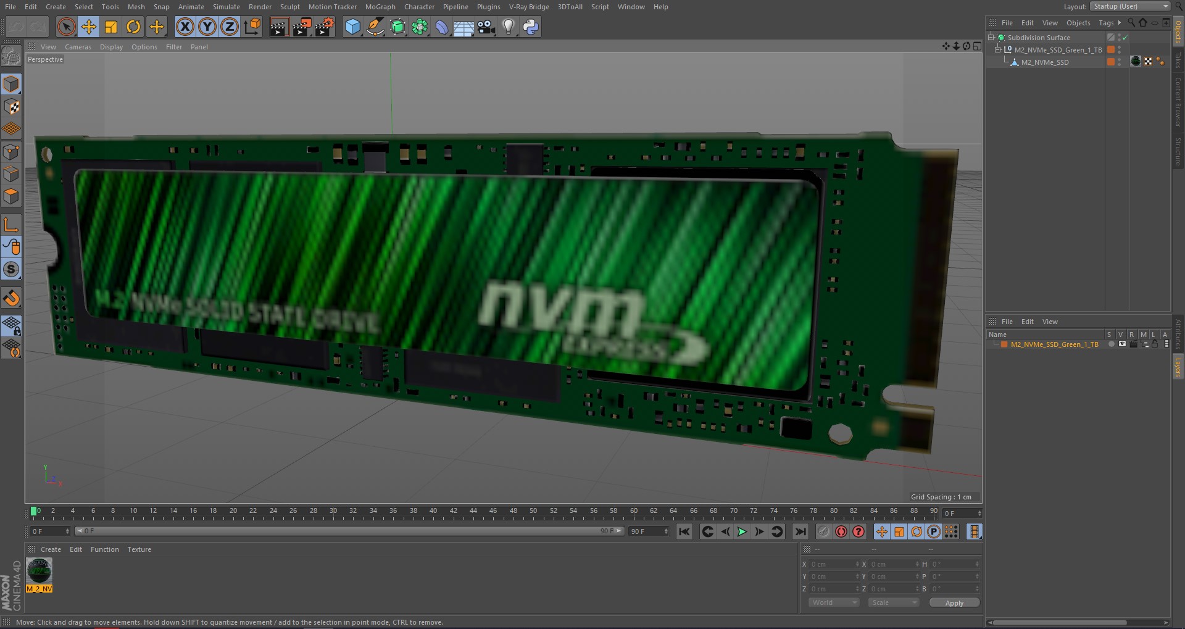Open World coordinate system dropdown
This screenshot has height=629, width=1185.
tap(834, 602)
